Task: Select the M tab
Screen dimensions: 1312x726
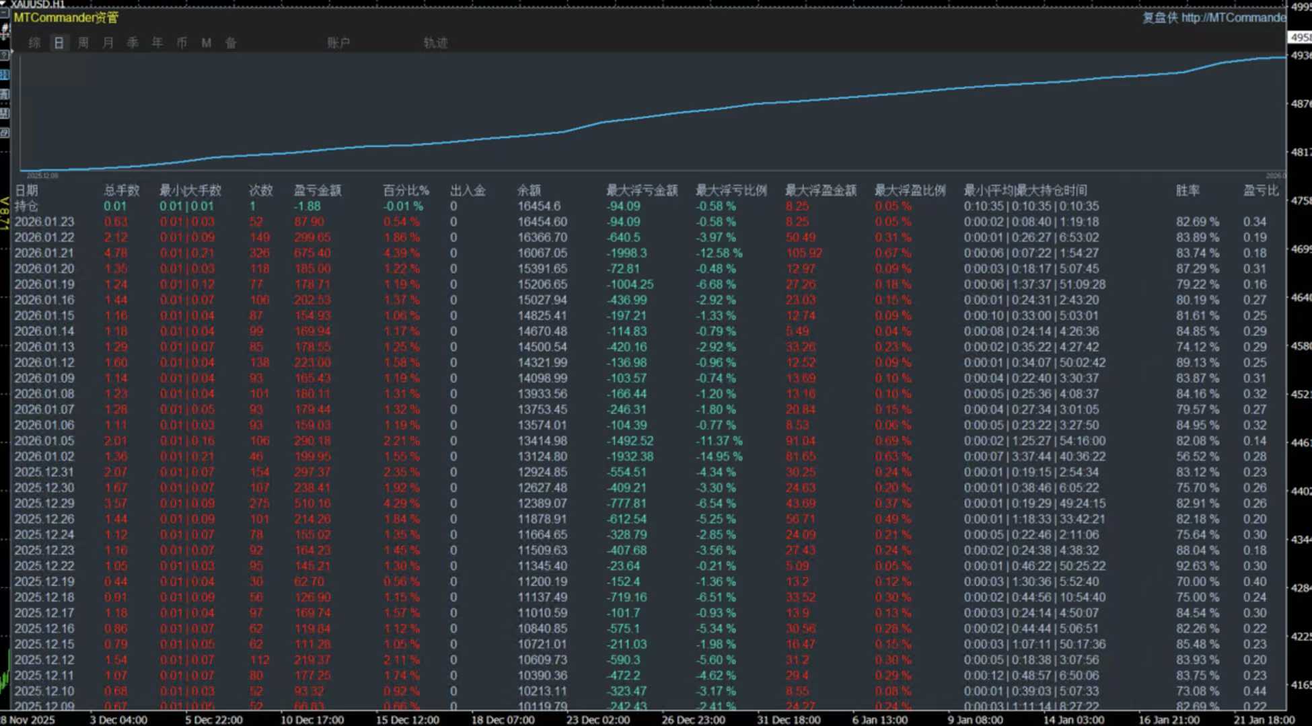Action: 206,43
